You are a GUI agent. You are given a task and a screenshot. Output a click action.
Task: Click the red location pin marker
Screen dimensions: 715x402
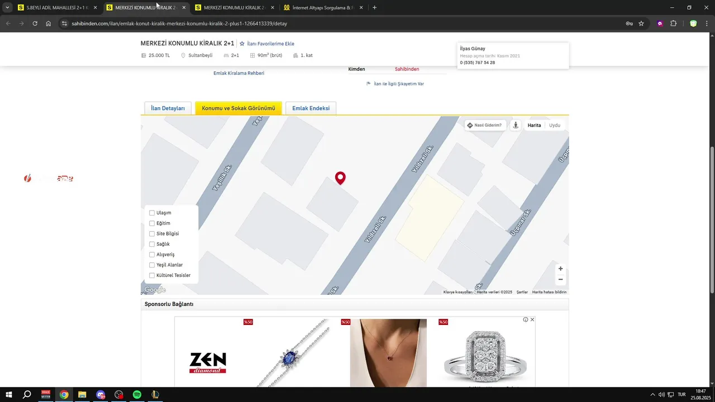tap(340, 178)
